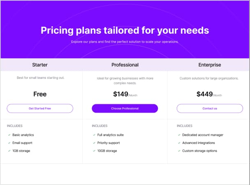Click the Priority support feature text

tap(109, 143)
